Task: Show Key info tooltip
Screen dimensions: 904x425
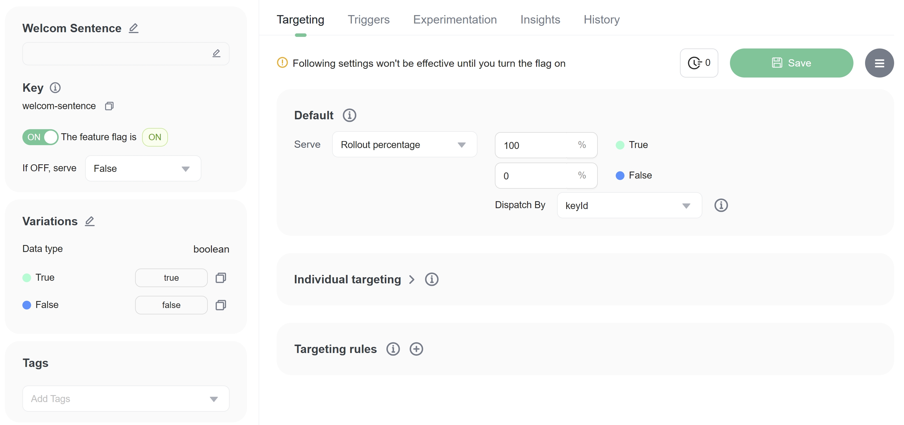Action: (x=55, y=88)
